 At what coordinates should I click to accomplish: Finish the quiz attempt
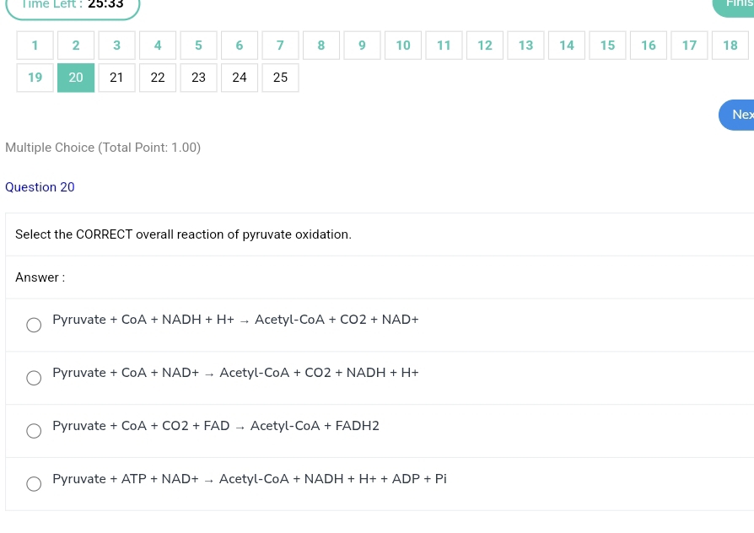pos(739,4)
